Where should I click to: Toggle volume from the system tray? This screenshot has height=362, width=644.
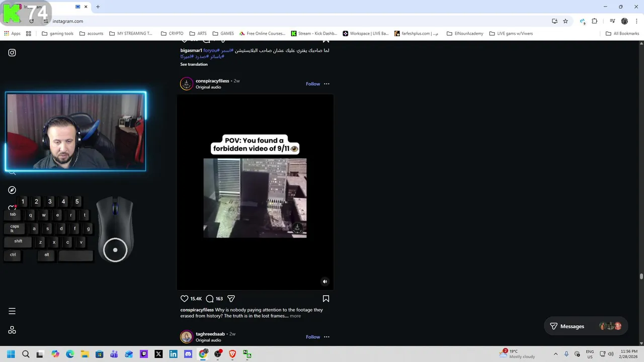(x=610, y=354)
